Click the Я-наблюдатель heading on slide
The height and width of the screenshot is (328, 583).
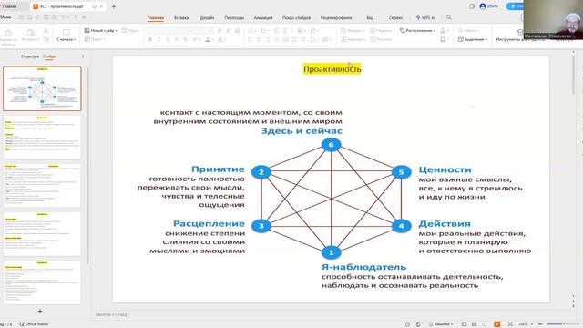click(363, 267)
